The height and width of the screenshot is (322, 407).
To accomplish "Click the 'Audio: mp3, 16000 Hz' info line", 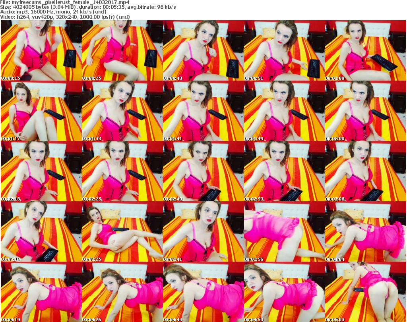I will coord(53,12).
